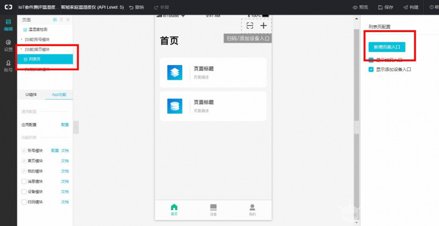Viewport: 439px width, 226px height.
Task: Click the IoT Studio logo icon
Action: pyautogui.click(x=8, y=7)
